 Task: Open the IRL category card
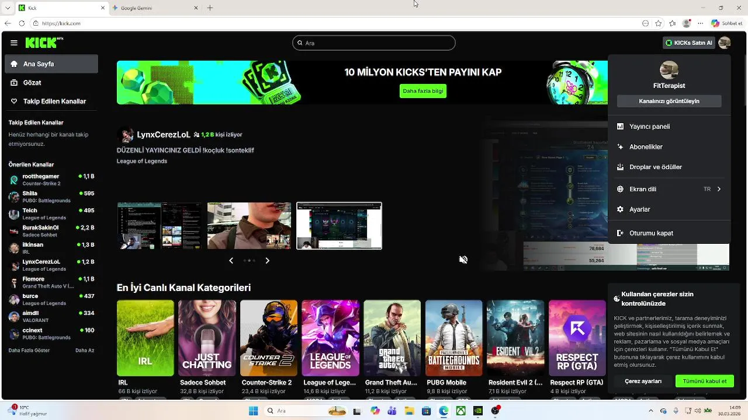(146, 338)
